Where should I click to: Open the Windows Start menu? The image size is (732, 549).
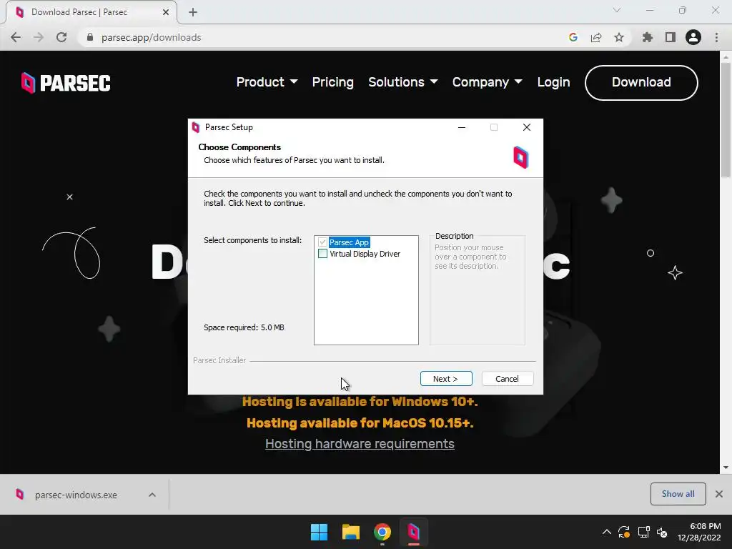click(320, 532)
